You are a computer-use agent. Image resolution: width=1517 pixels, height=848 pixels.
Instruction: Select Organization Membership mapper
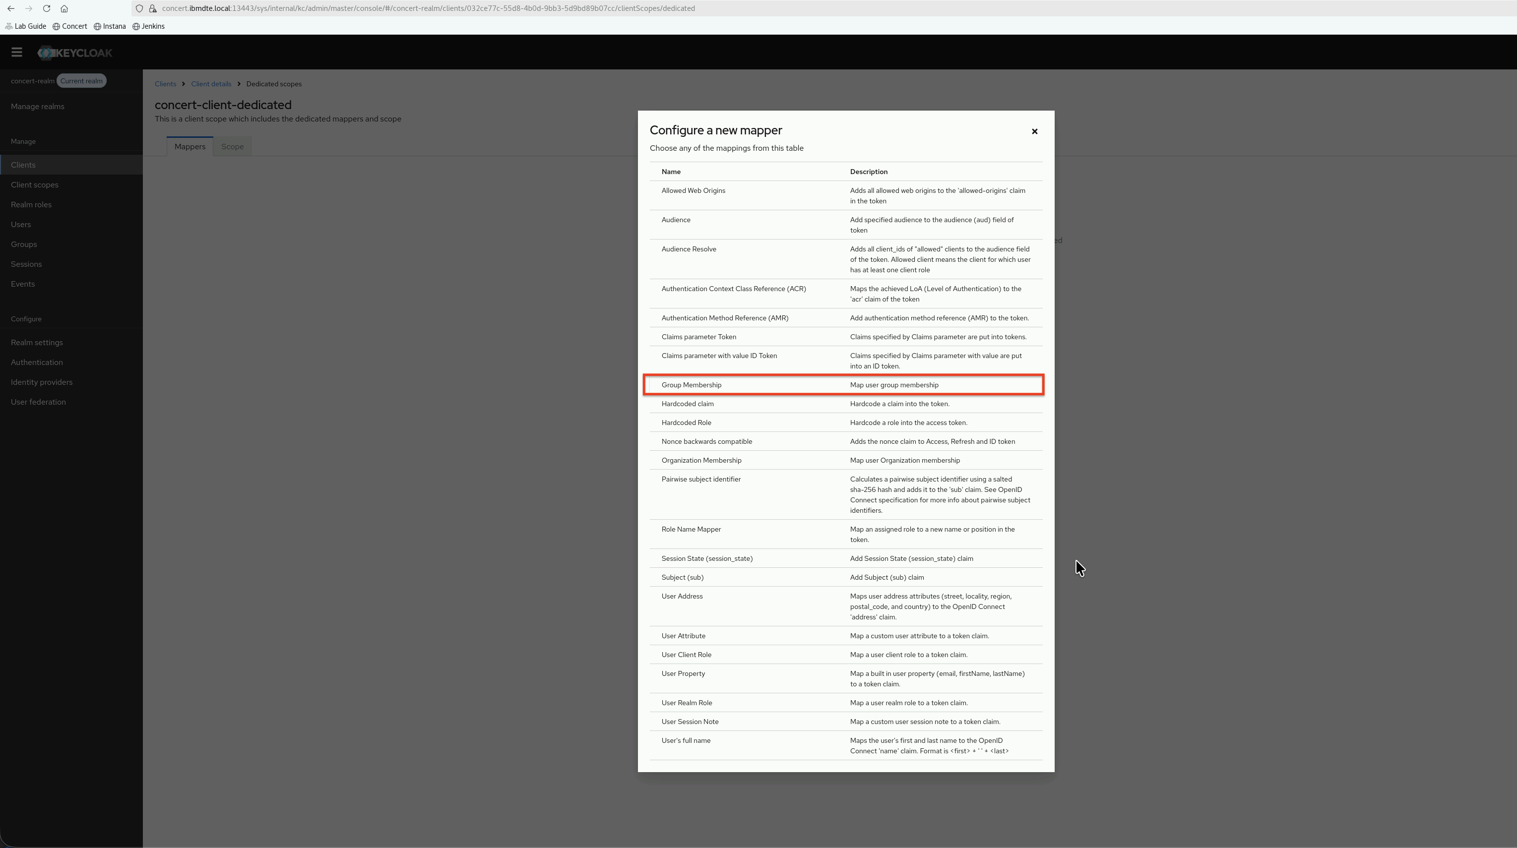[x=846, y=461]
